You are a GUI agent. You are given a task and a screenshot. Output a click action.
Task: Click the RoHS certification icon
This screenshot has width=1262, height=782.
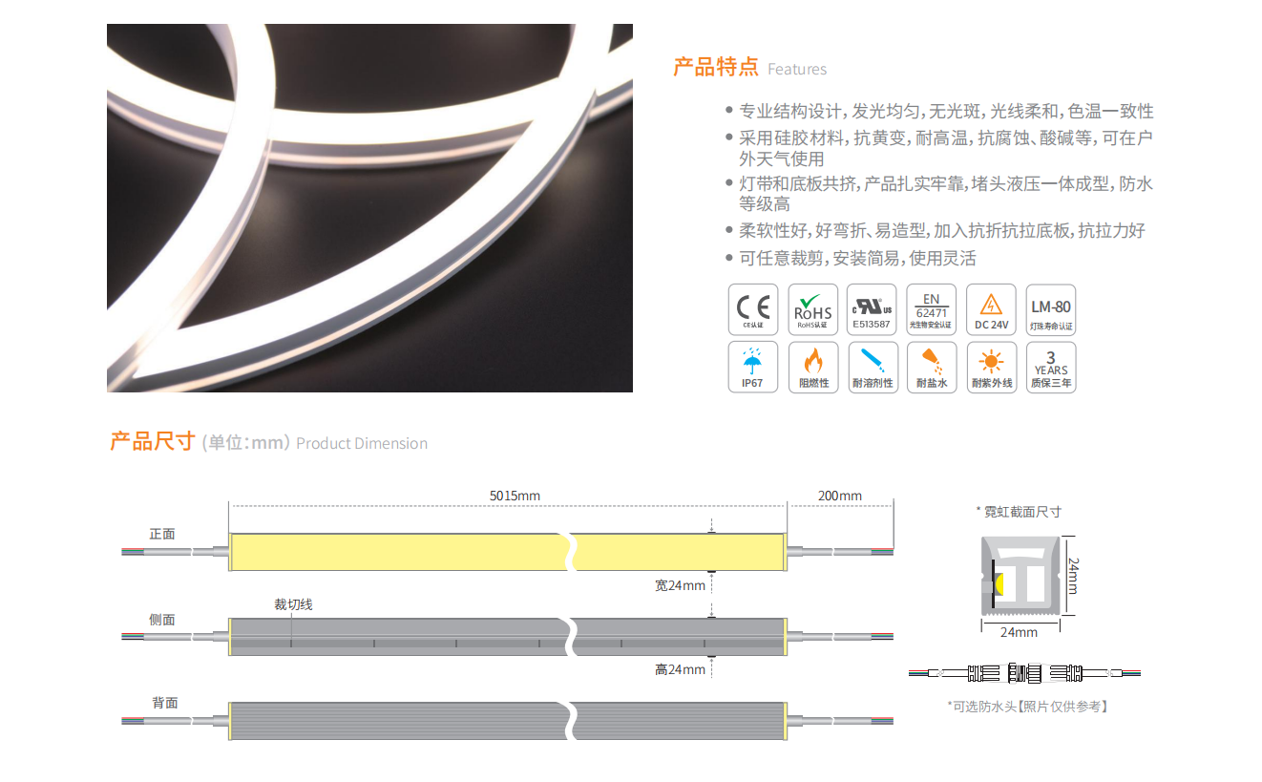point(813,309)
